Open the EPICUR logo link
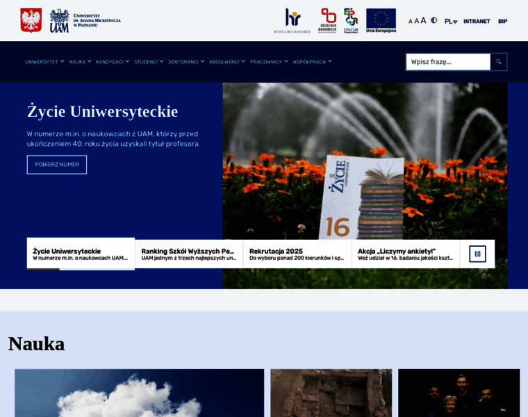Screen dimensions: 528x417 pos(352,21)
